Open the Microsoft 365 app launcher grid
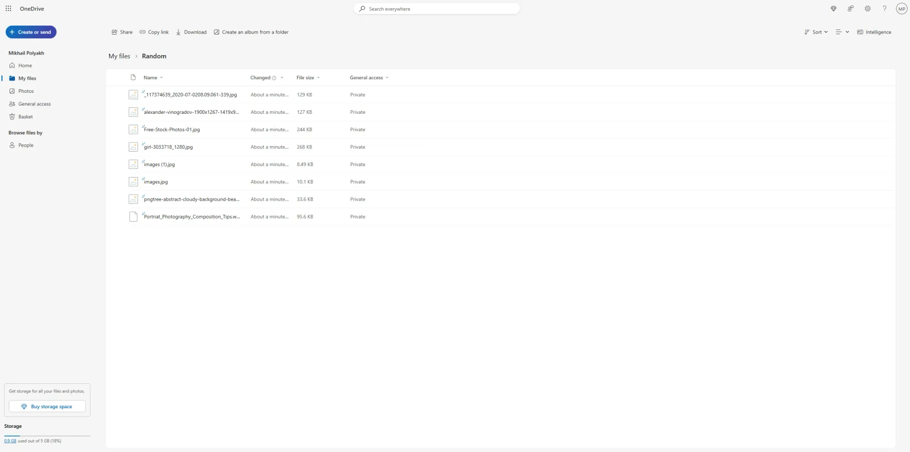The height and width of the screenshot is (452, 910). pyautogui.click(x=8, y=8)
